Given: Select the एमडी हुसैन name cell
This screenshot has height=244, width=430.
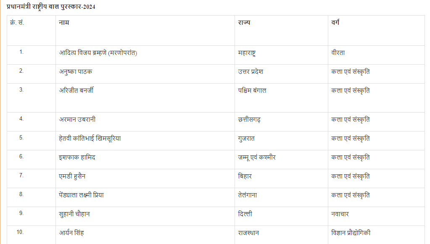Looking at the screenshot, I should (72, 176).
